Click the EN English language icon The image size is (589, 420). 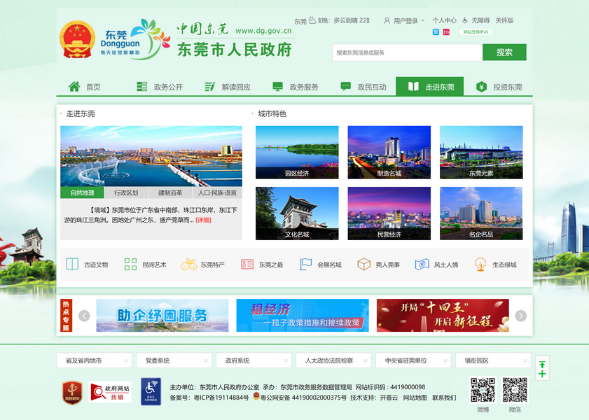[446, 32]
